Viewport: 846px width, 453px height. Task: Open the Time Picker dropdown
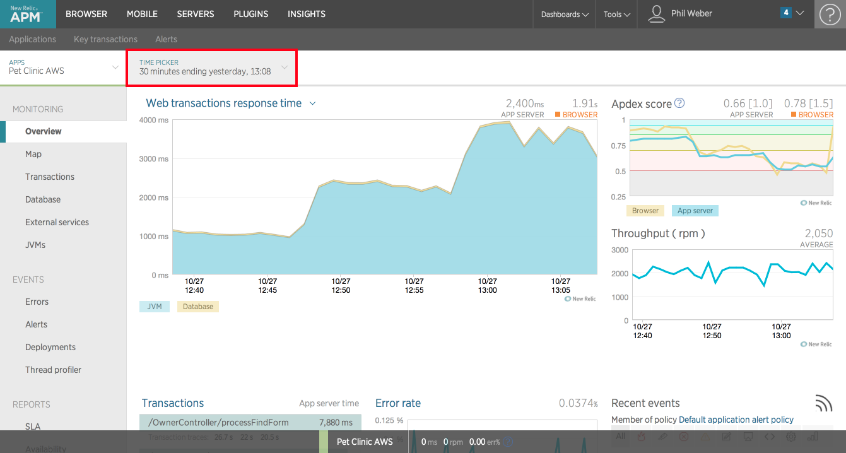pyautogui.click(x=211, y=68)
